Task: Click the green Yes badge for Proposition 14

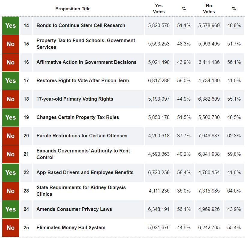Action: [11, 26]
